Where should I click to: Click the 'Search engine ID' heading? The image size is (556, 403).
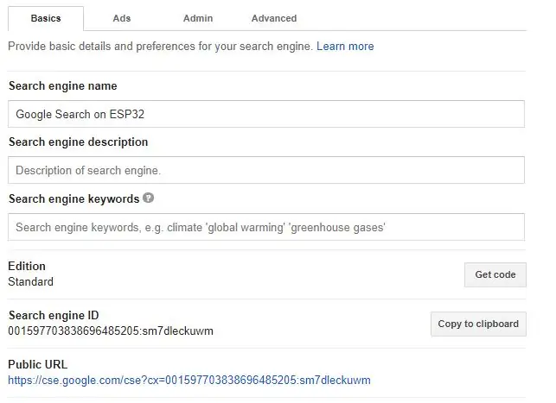point(54,315)
